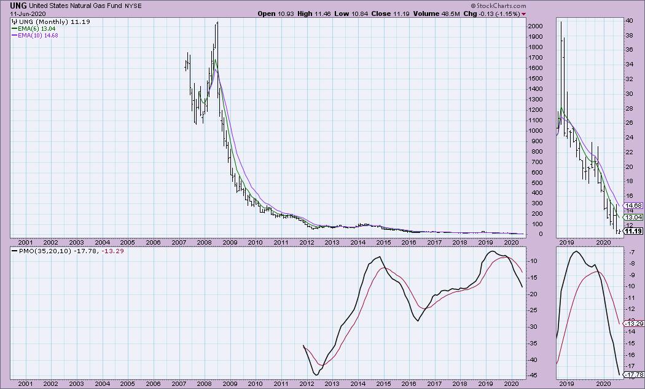The image size is (645, 389).
Task: Click the 1000 price axis label
Action: (x=536, y=130)
